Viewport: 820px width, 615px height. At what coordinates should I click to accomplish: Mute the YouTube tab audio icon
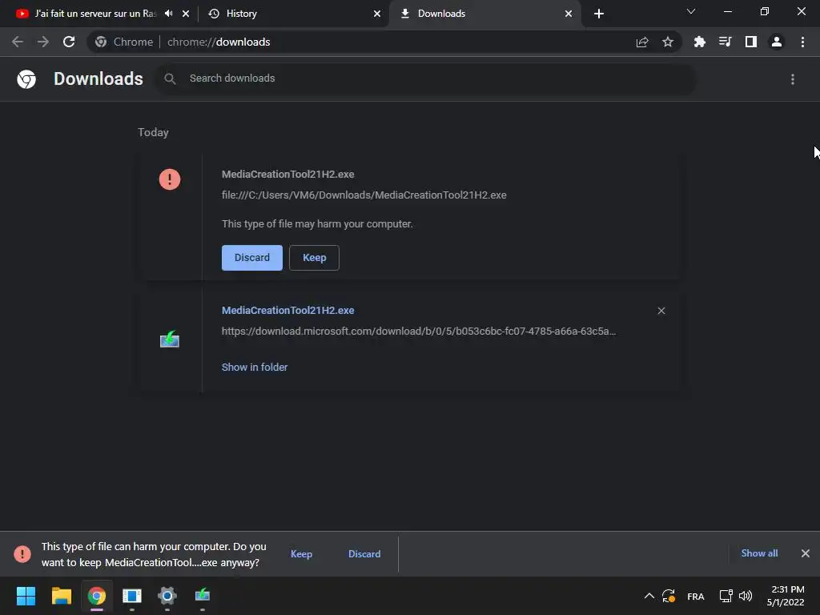168,14
